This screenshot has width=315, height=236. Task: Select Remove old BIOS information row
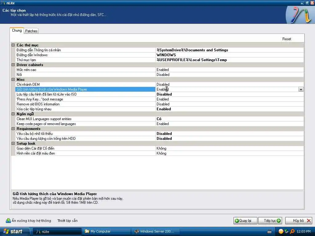tap(86, 104)
